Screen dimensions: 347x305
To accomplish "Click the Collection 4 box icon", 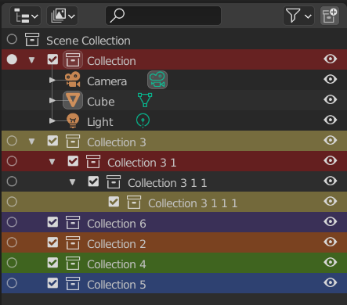I will (73, 263).
